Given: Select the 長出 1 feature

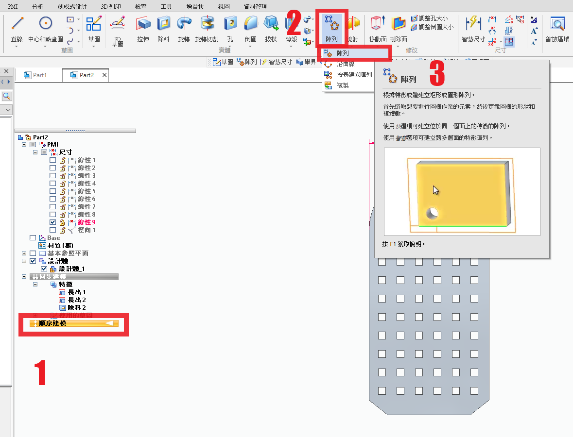Looking at the screenshot, I should click(73, 292).
